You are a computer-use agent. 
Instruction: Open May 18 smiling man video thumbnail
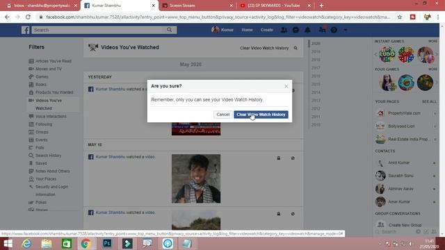(196, 178)
